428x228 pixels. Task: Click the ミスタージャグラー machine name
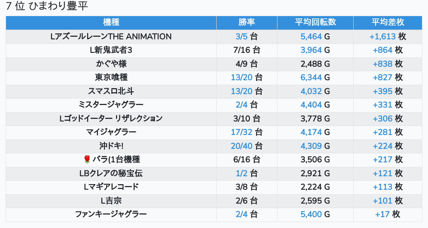pos(111,105)
